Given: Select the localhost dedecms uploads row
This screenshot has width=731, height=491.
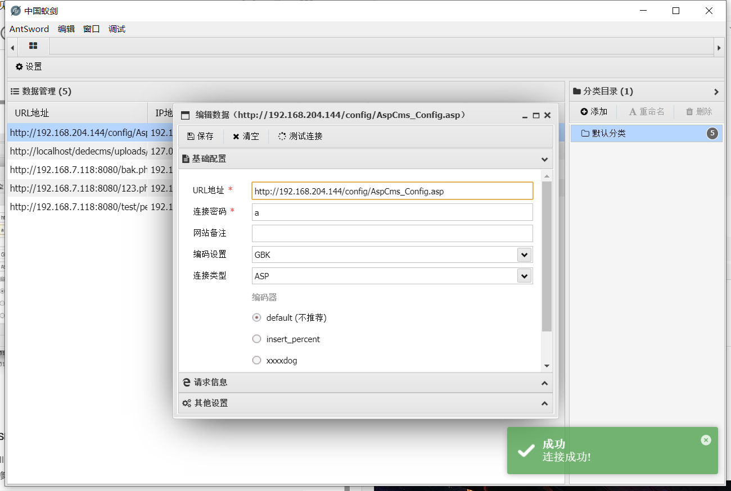Looking at the screenshot, I should 90,152.
